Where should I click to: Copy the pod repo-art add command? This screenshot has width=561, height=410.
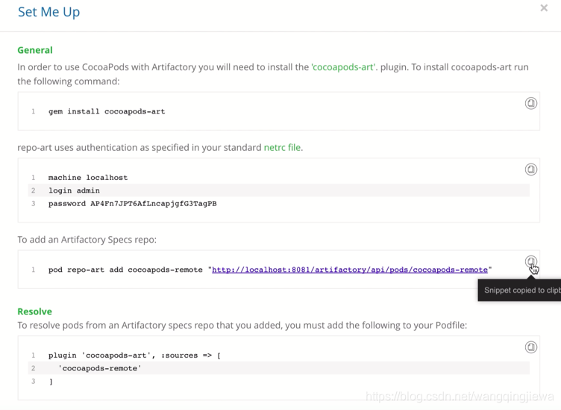click(x=530, y=261)
